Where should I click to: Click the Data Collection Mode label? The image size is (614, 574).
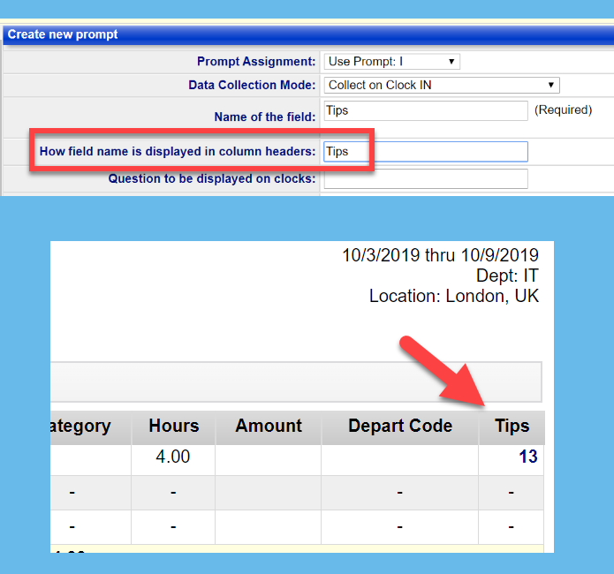tap(252, 86)
